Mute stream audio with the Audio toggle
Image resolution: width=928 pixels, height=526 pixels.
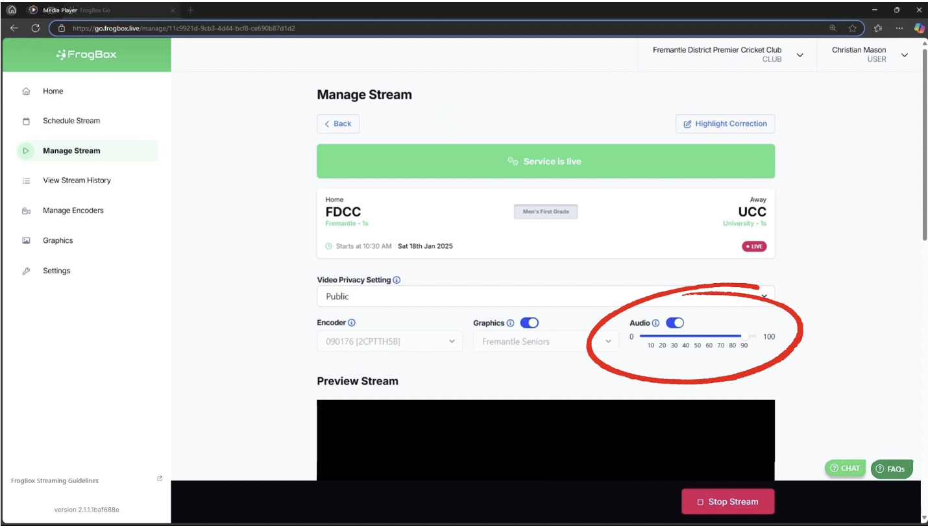pos(675,323)
